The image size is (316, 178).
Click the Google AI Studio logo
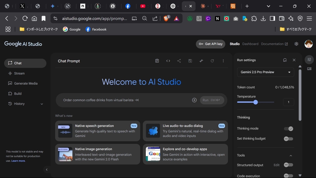click(23, 44)
